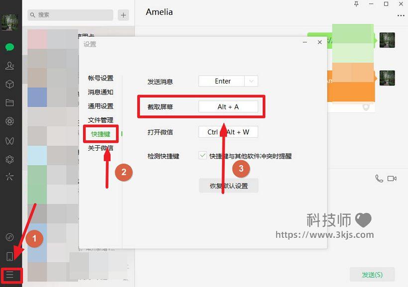The height and width of the screenshot is (287, 408).
Task: Click the second sender avatar in chat
Action: point(387,78)
